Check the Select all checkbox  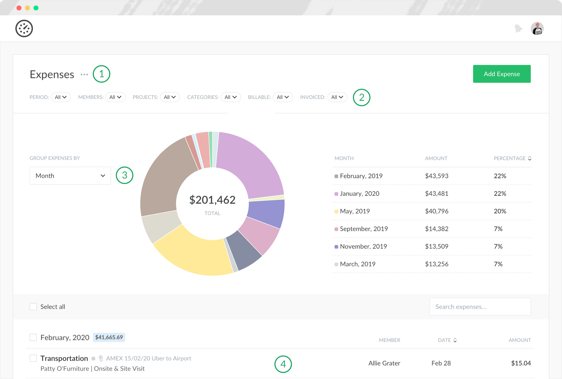(x=33, y=307)
